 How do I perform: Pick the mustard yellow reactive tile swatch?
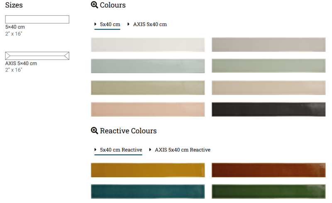point(148,170)
